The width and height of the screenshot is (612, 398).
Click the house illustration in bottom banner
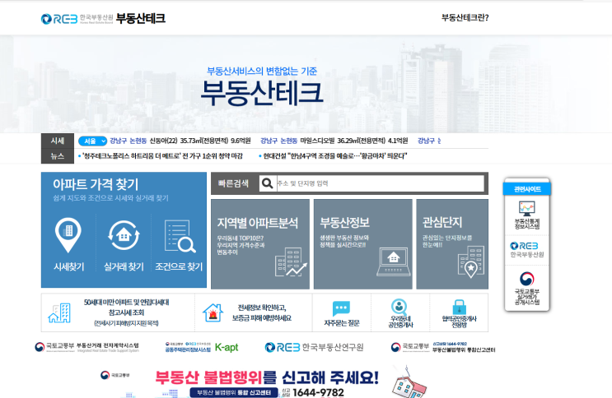(409, 383)
